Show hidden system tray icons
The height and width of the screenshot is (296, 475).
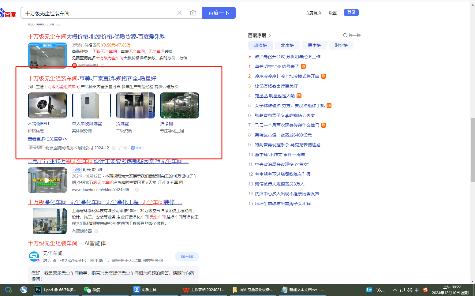(x=395, y=290)
